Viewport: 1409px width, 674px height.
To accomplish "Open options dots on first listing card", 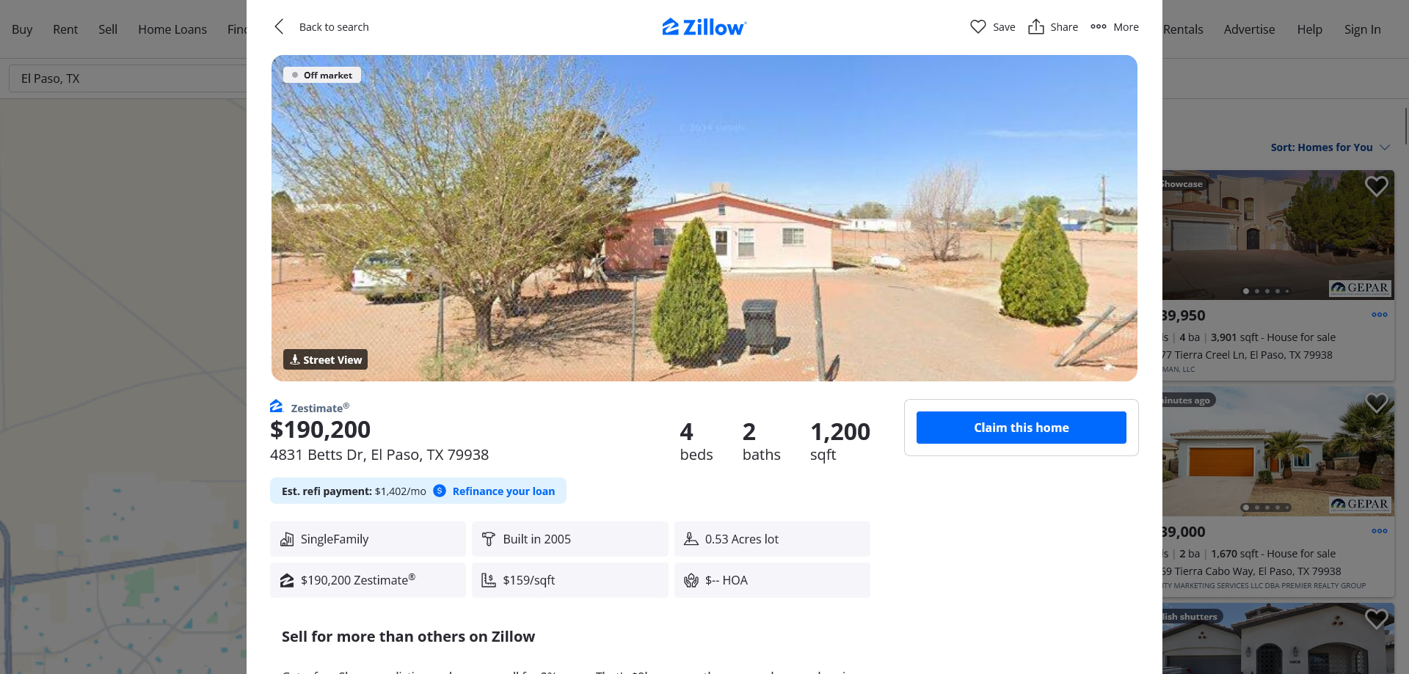I will pyautogui.click(x=1380, y=315).
